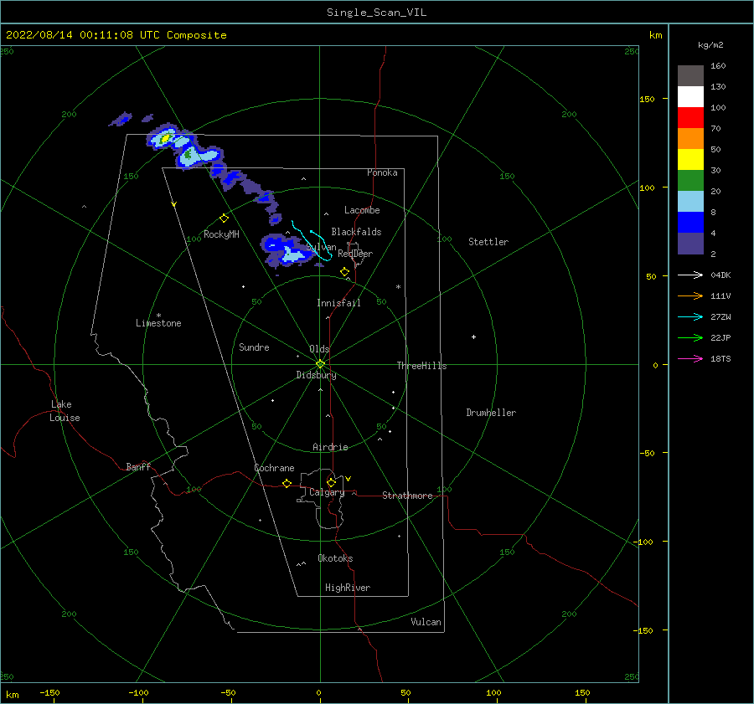This screenshot has width=754, height=704.
Task: Click the kg/m2 legend unit label
Action: tap(710, 45)
